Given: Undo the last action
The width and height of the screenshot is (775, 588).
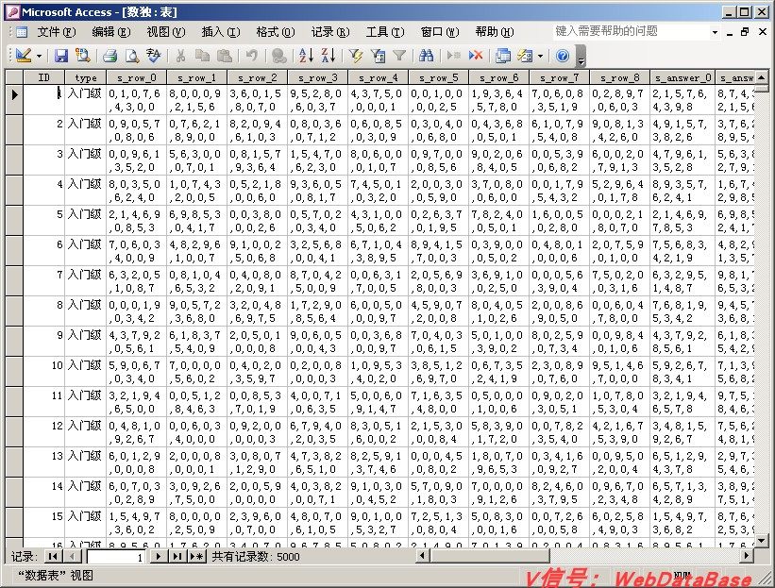Looking at the screenshot, I should (x=252, y=56).
